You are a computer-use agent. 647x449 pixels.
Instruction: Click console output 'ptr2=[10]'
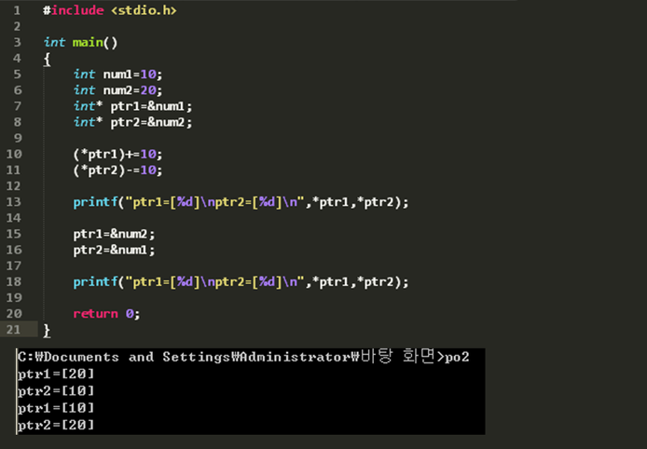pos(56,391)
